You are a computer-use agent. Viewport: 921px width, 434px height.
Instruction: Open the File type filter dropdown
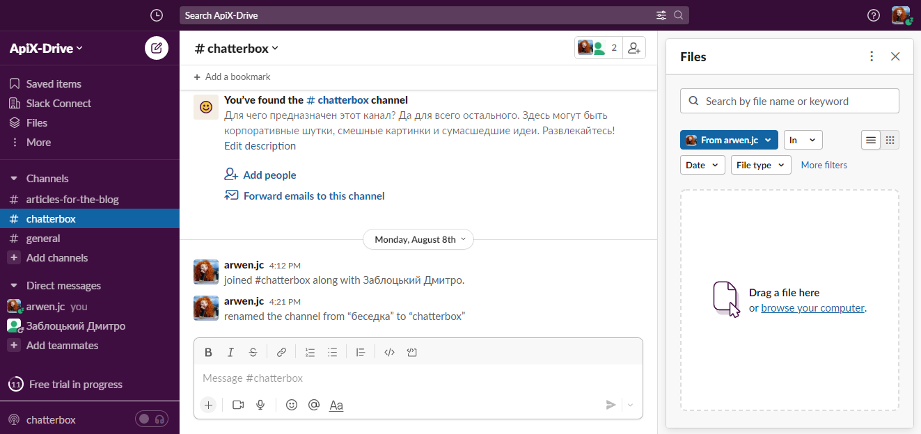761,165
